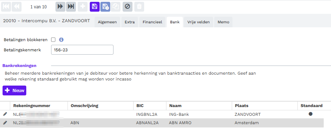331x134 pixels.
Task: Skip to the last record
Action: 71,7
